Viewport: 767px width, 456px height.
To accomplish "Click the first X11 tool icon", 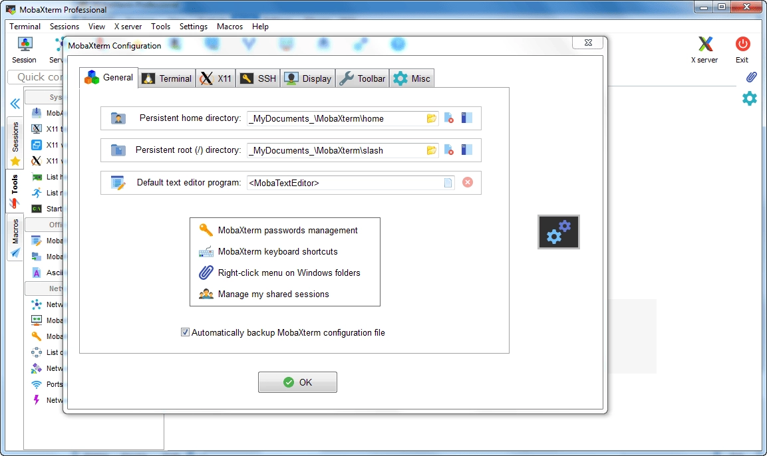I will coord(36,129).
